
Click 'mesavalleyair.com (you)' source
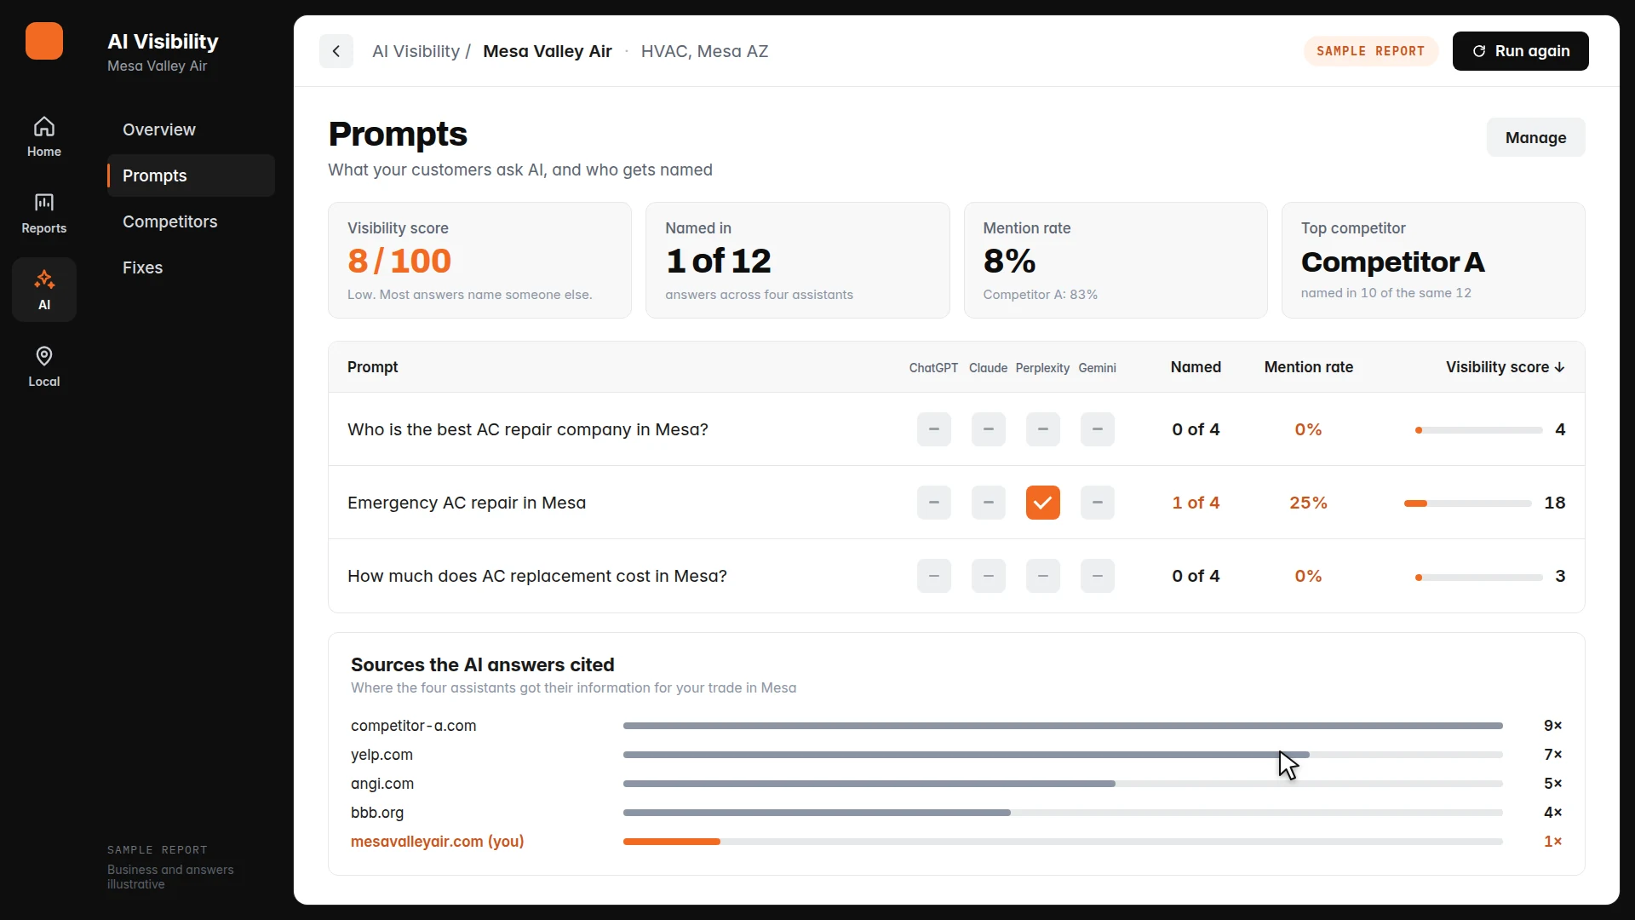click(437, 842)
